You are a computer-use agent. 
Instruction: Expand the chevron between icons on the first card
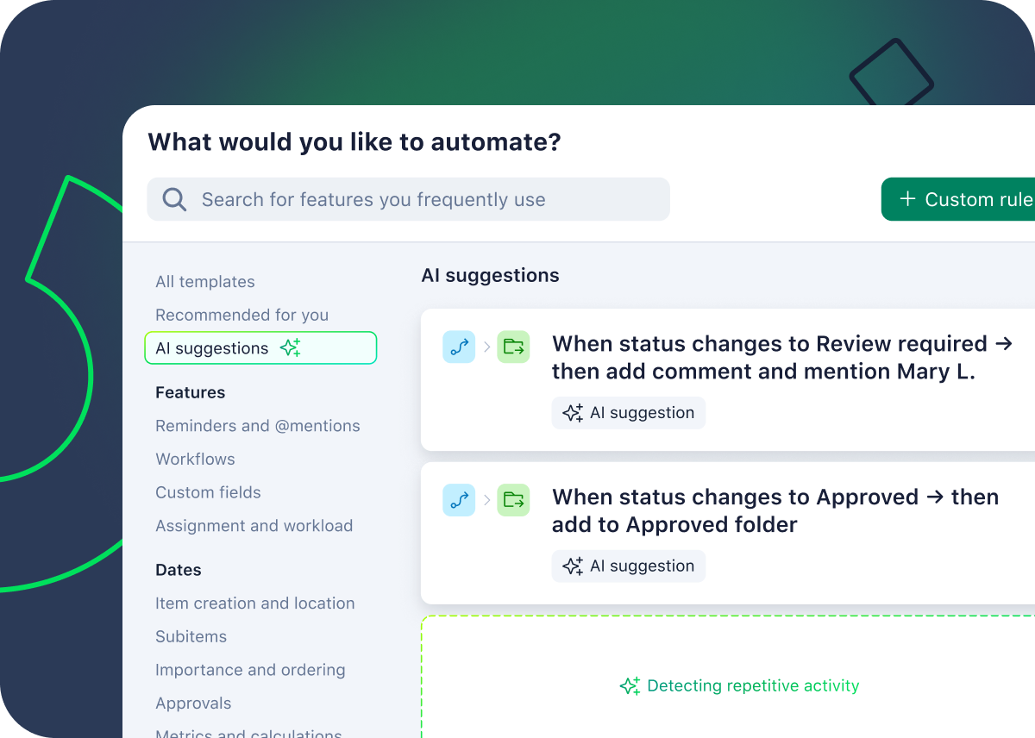(x=486, y=347)
